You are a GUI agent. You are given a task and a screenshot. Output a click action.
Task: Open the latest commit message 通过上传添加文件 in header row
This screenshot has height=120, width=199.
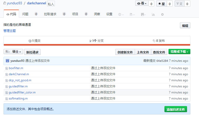37,61
